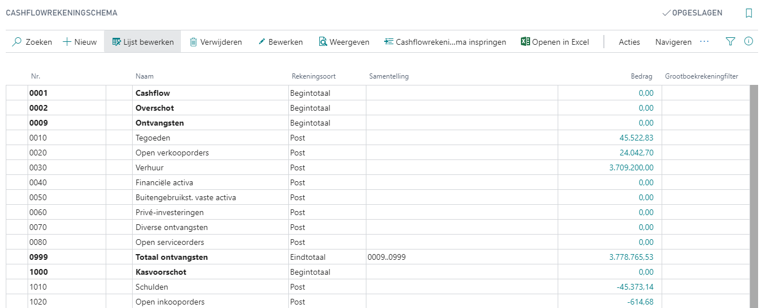This screenshot has height=308, width=765.
Task: Open the Navigeren menu
Action: coord(673,42)
